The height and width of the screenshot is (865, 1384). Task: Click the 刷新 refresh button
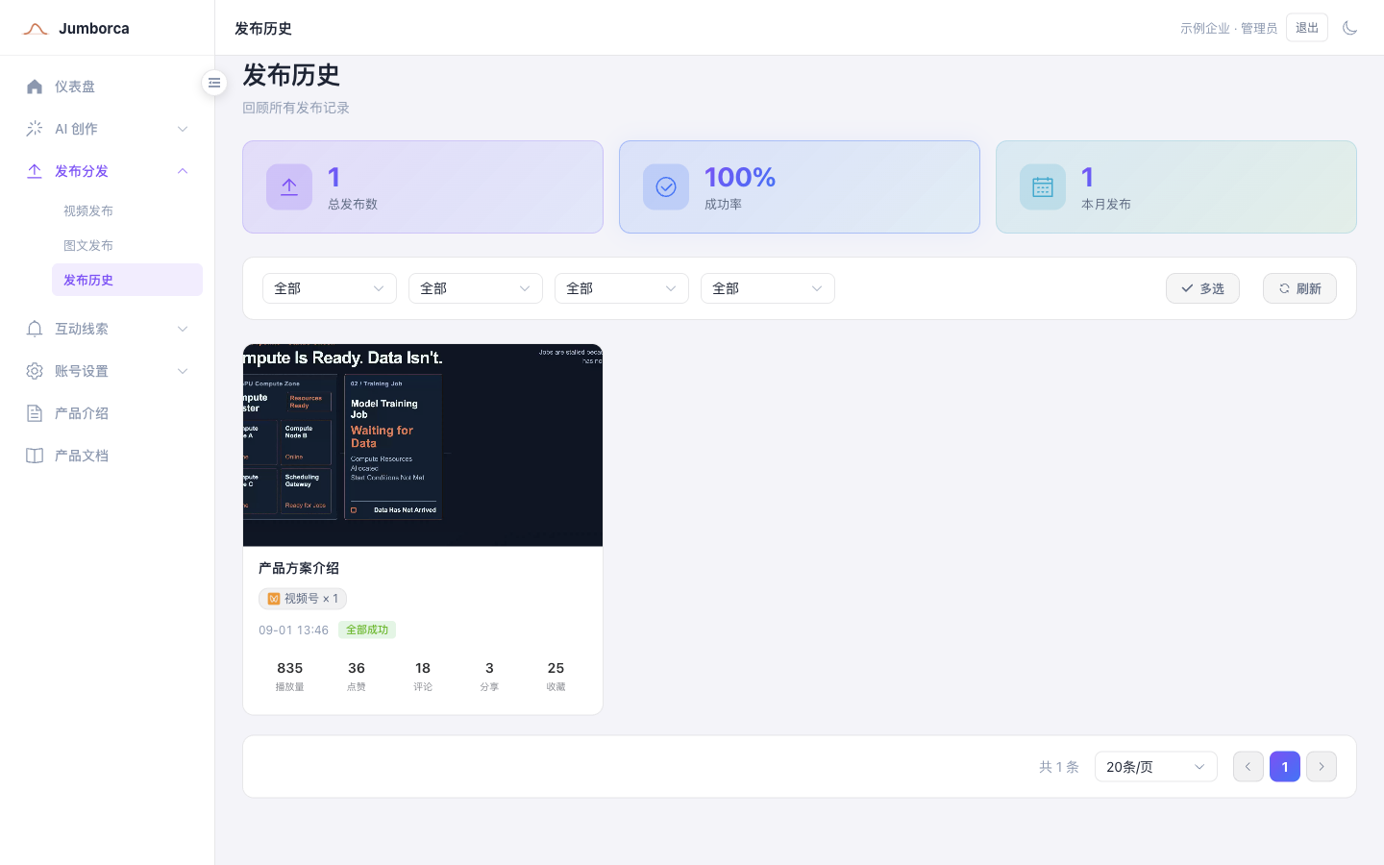click(x=1299, y=288)
